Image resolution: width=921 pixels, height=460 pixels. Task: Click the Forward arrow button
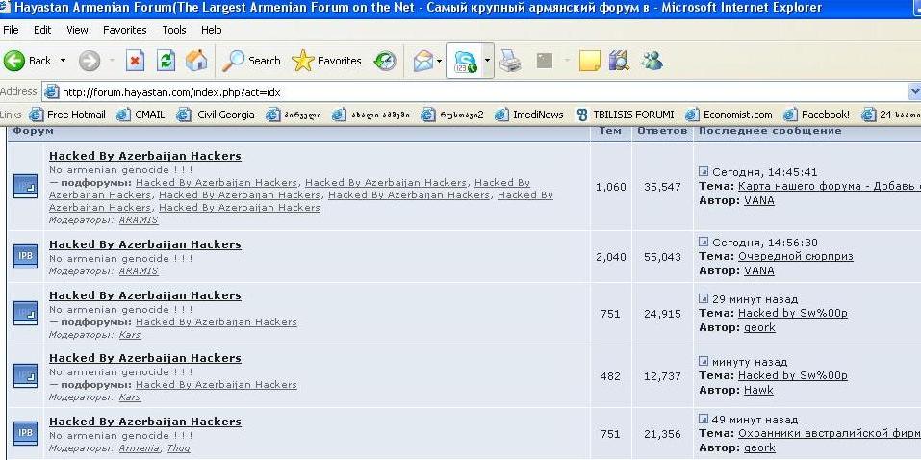tap(90, 61)
